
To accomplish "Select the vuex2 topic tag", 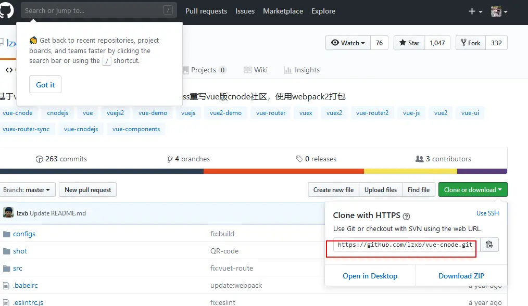I will [x=334, y=113].
